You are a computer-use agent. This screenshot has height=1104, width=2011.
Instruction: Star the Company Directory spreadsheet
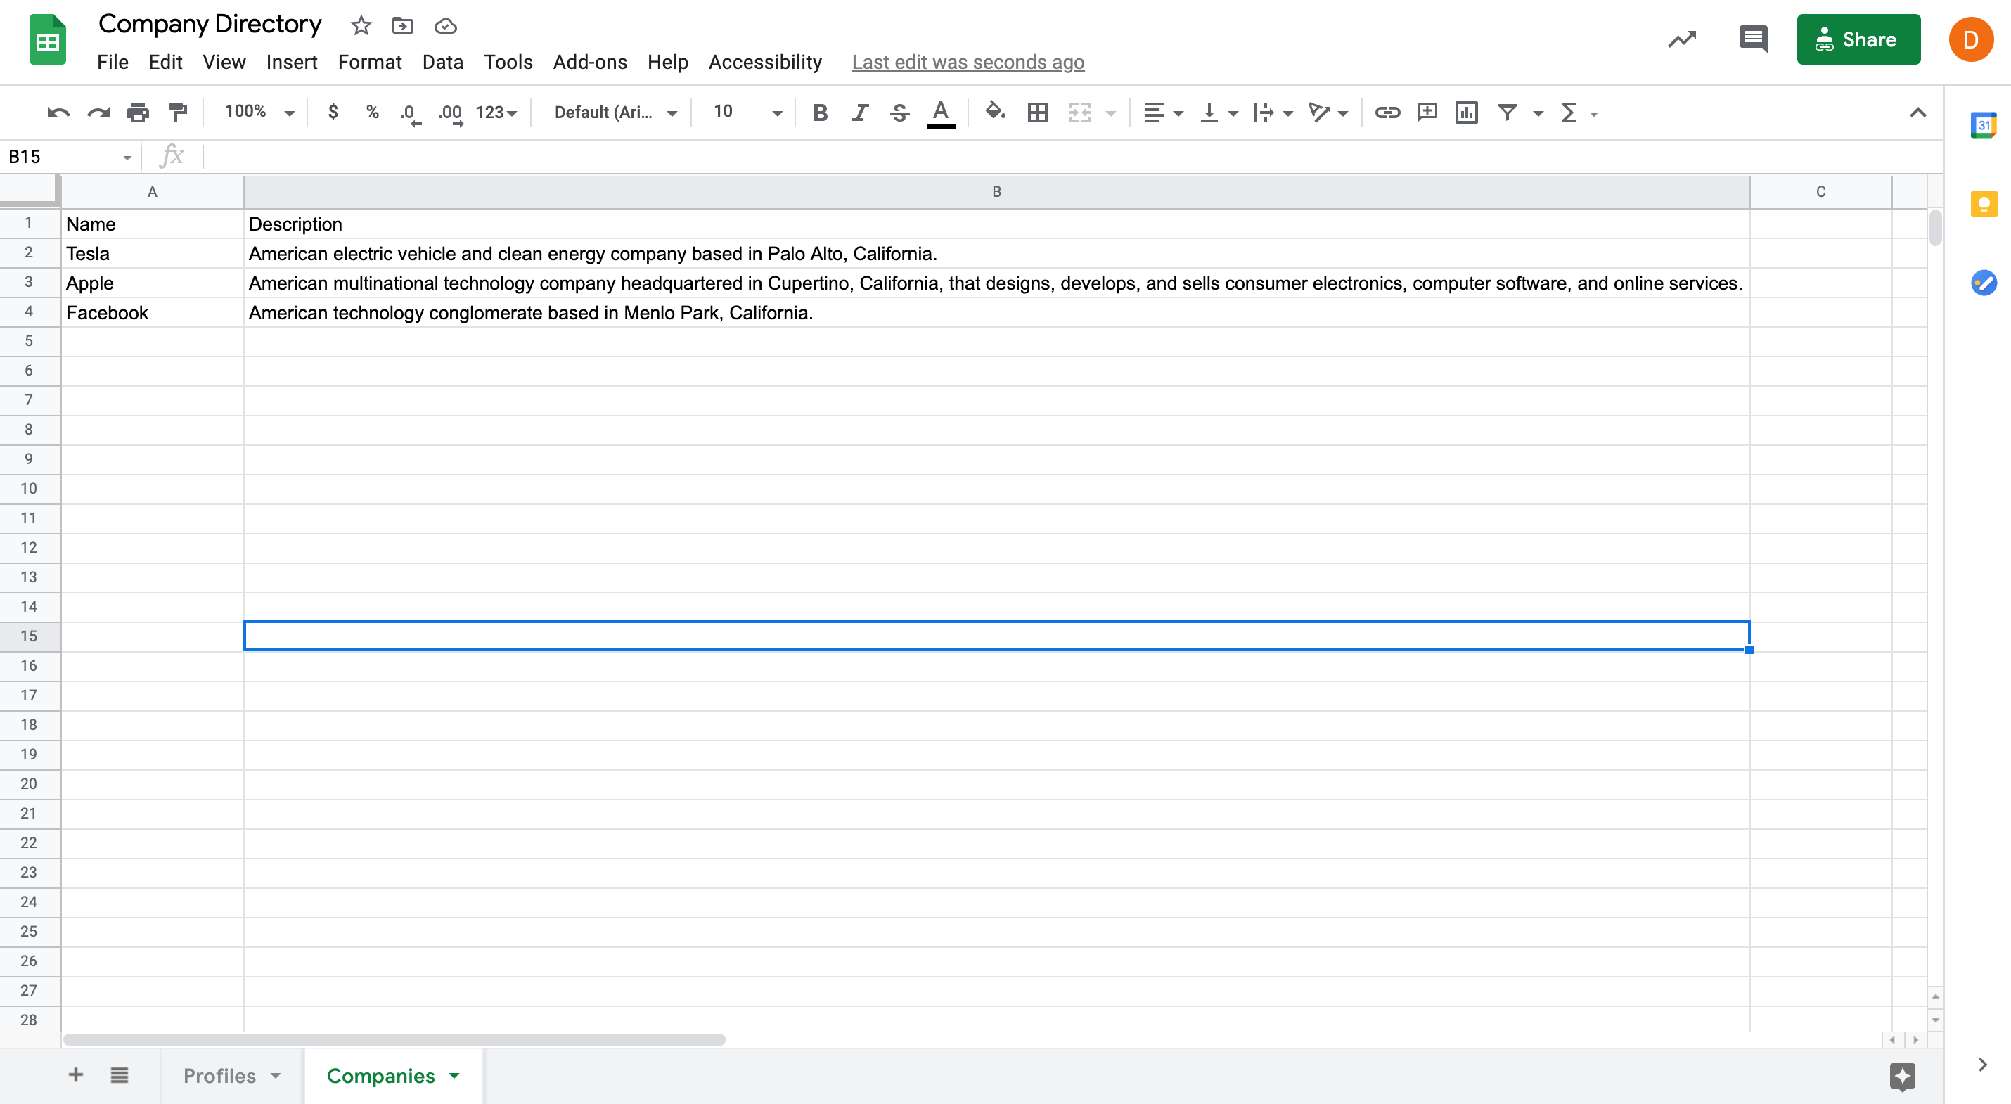coord(360,25)
